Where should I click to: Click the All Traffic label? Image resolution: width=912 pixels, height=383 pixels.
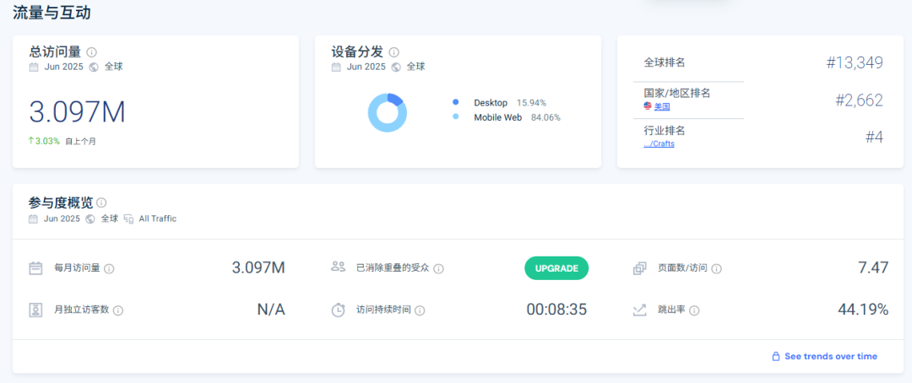pos(158,219)
